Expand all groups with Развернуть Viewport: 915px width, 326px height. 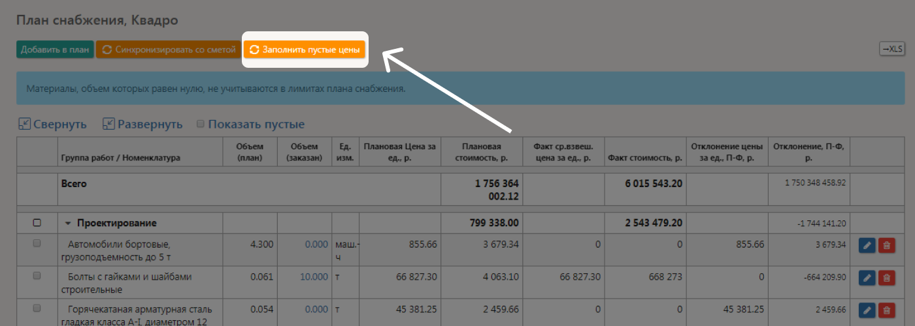point(143,124)
